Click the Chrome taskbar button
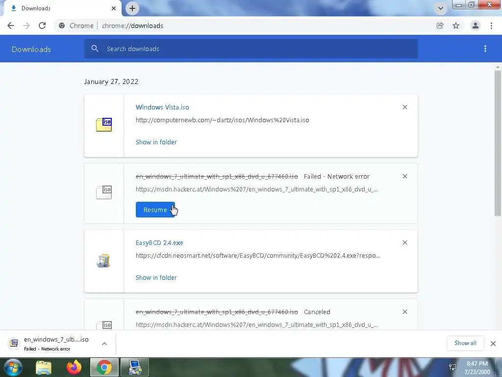The image size is (502, 377). coord(104,367)
